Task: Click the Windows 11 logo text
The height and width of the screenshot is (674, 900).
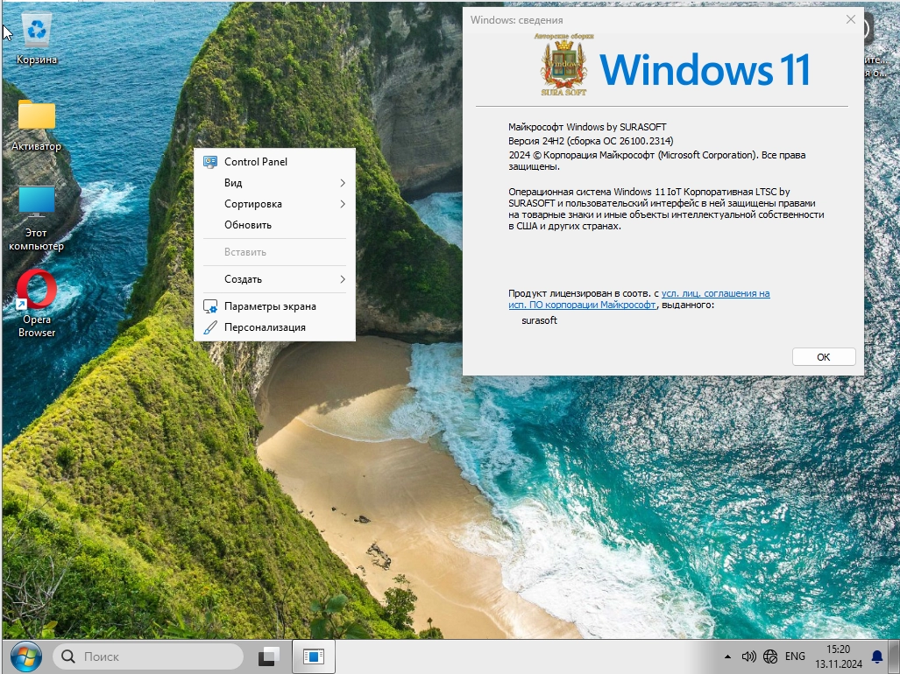Action: click(x=705, y=70)
